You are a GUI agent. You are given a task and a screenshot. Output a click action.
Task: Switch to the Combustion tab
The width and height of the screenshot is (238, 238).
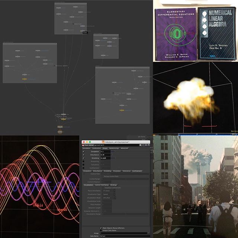tap(96, 148)
